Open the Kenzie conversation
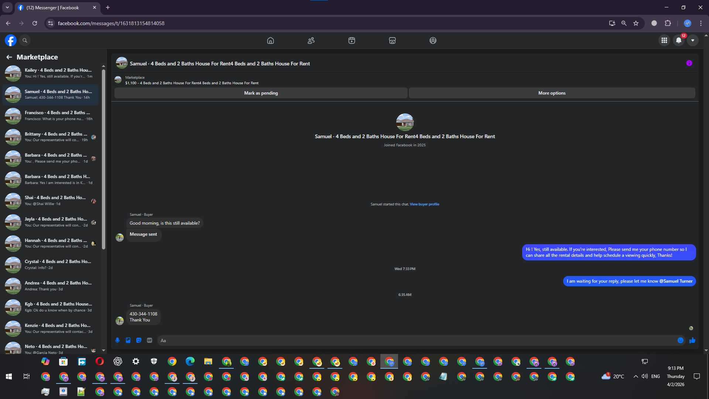Image resolution: width=709 pixels, height=399 pixels. click(x=51, y=328)
